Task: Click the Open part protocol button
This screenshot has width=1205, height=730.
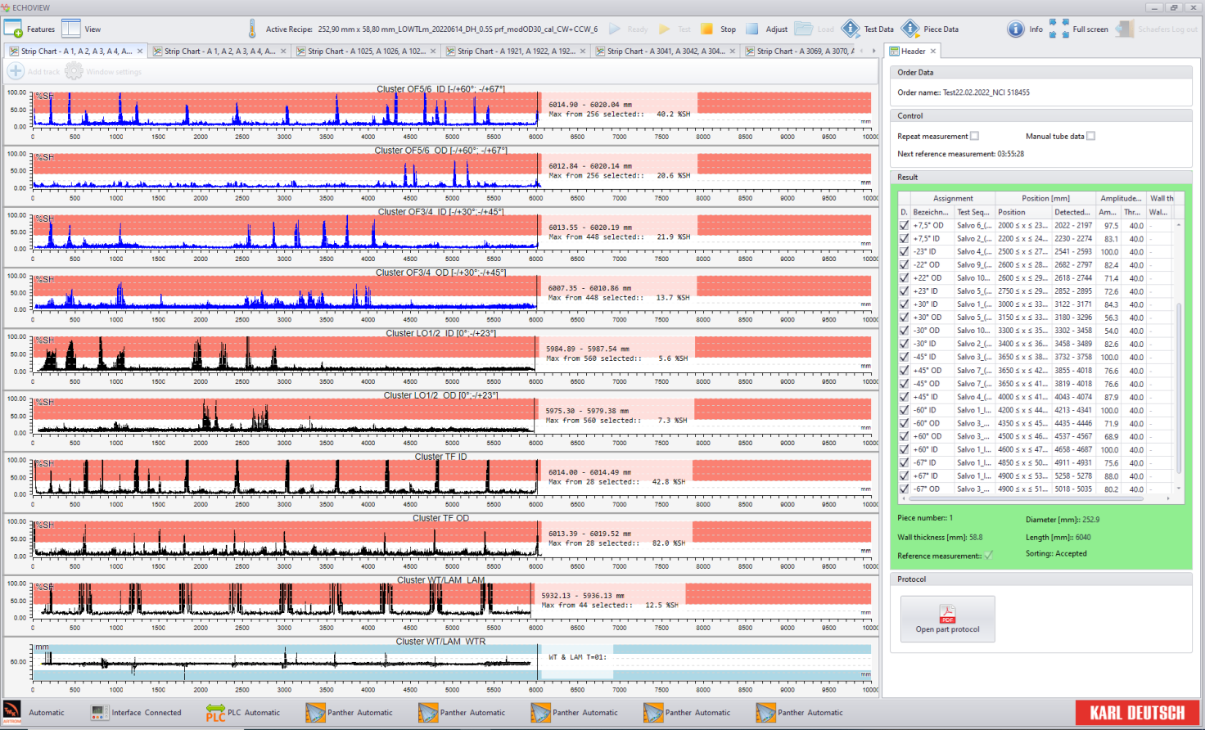Action: [947, 619]
